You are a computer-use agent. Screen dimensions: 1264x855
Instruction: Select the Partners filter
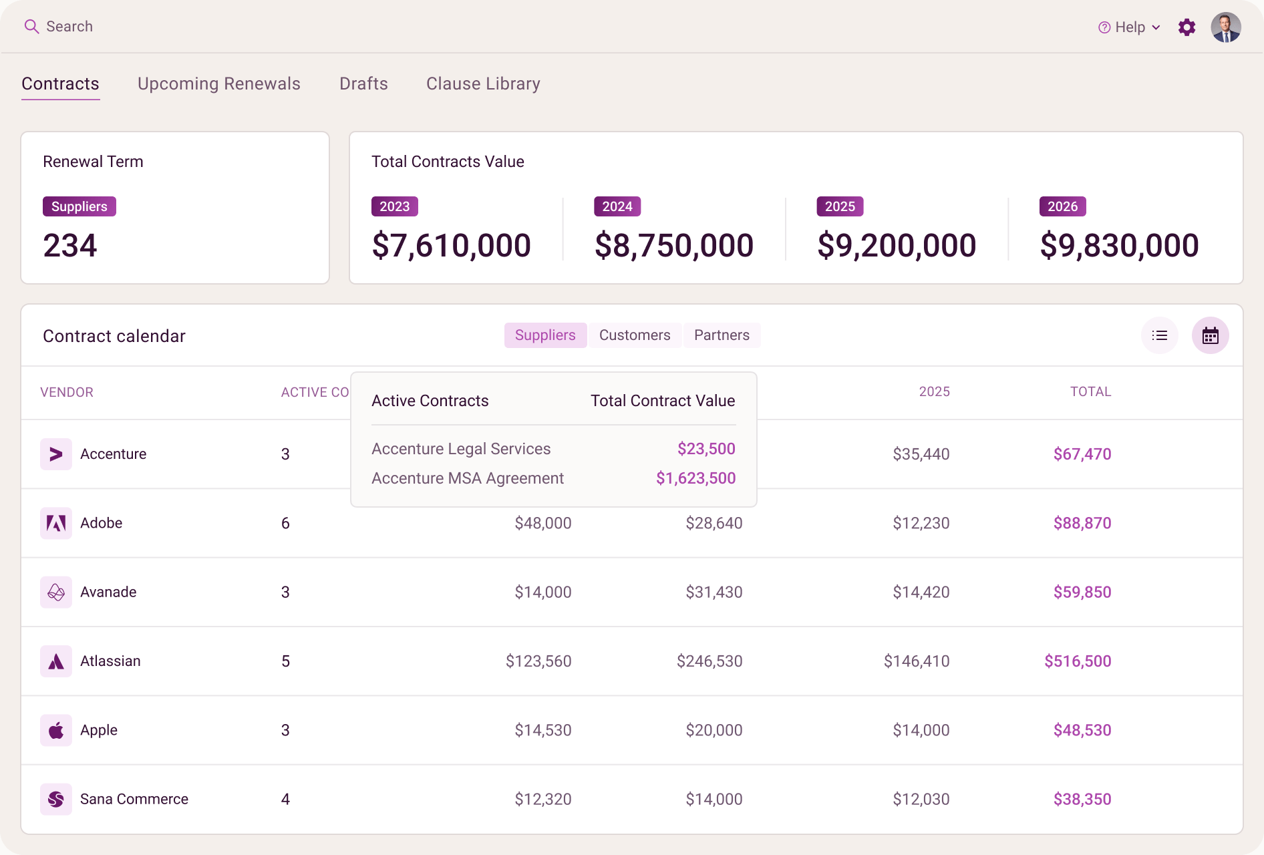722,335
